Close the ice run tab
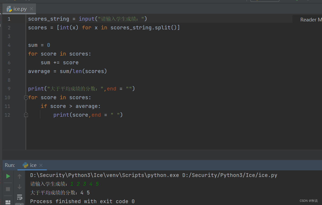The width and height of the screenshot is (322, 205). pos(41,165)
